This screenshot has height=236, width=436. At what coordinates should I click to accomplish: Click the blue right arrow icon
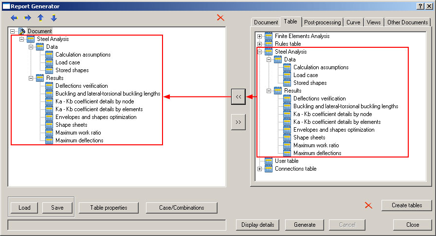click(28, 18)
